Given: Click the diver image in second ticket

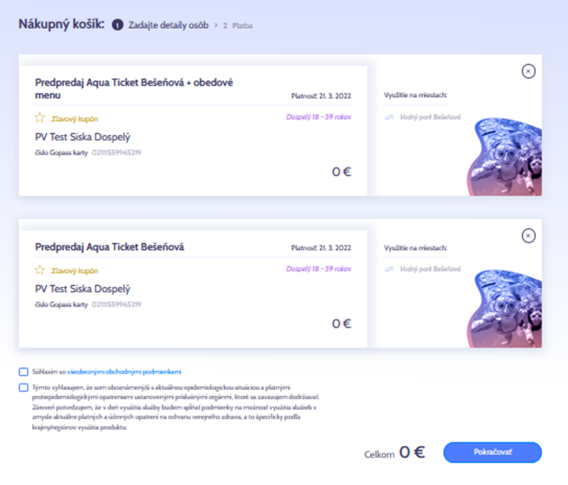Looking at the screenshot, I should coord(504,309).
